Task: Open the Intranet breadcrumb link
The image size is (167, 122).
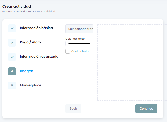Action: (x=8, y=11)
